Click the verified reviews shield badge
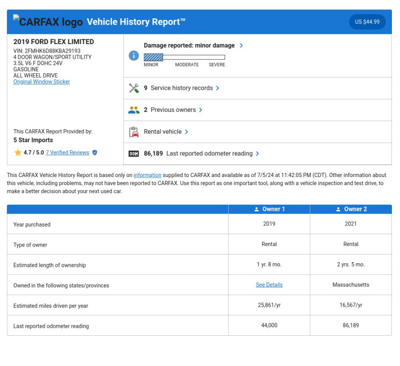This screenshot has height=366, width=400. coord(95,153)
